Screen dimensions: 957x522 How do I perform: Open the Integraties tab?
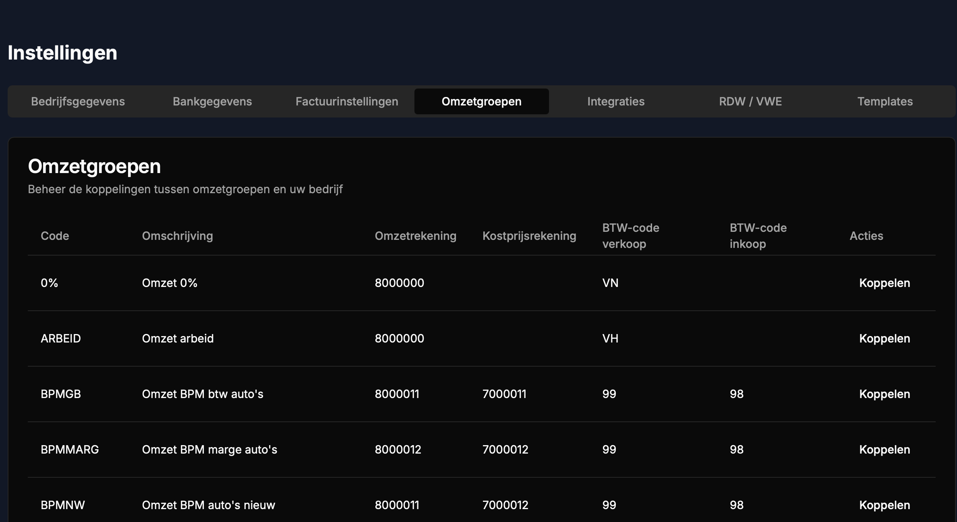616,101
